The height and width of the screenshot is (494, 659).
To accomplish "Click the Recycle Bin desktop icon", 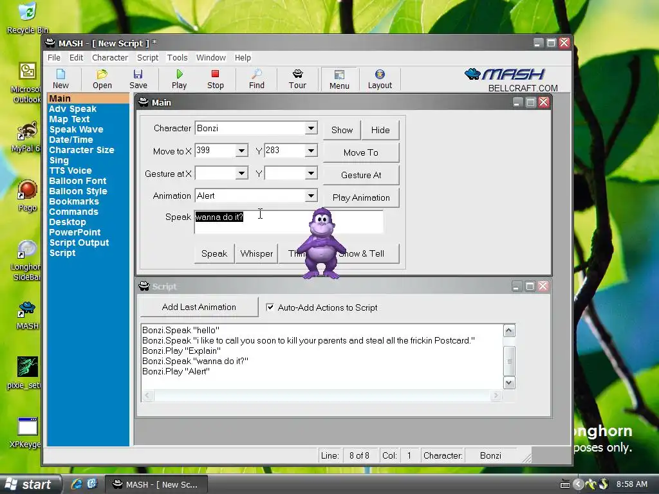I will 28,17.
